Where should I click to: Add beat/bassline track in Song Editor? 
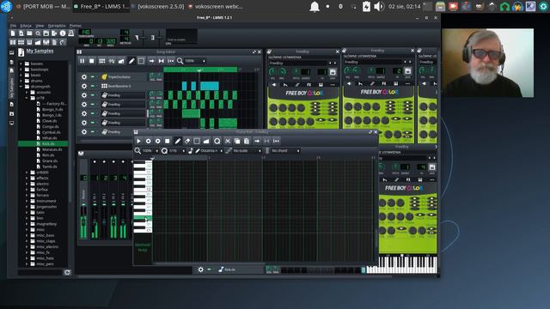click(101, 61)
